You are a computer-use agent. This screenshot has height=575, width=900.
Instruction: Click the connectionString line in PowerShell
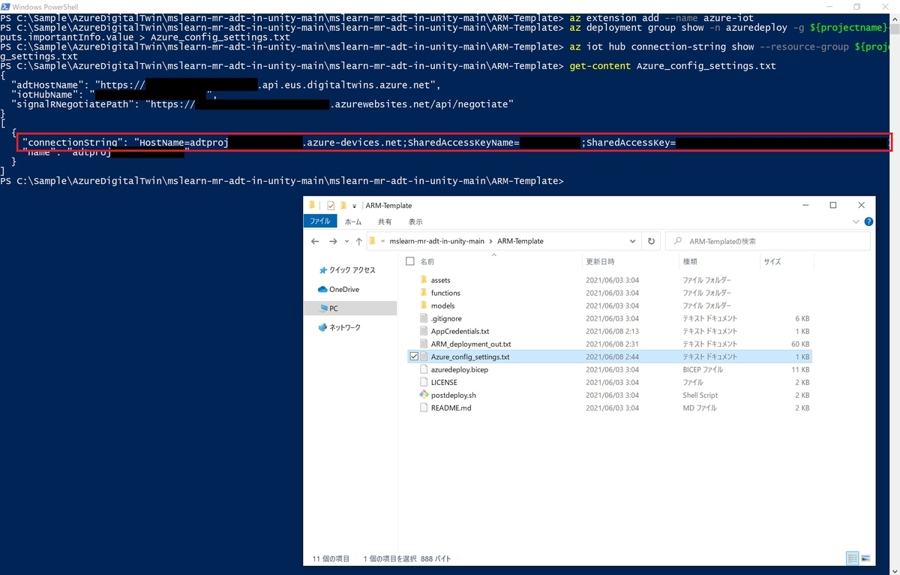click(x=454, y=143)
